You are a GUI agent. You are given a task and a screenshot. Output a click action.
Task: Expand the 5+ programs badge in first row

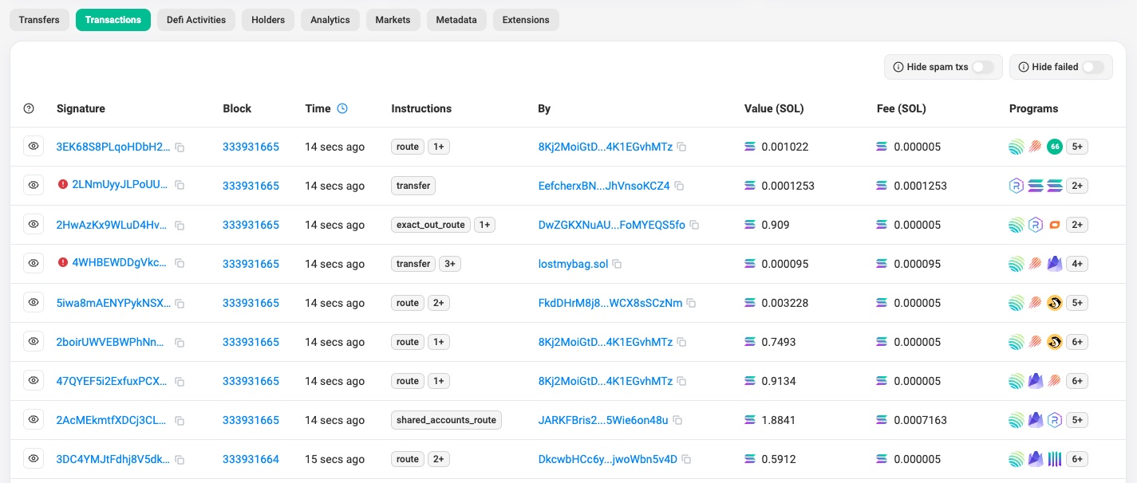pos(1077,147)
